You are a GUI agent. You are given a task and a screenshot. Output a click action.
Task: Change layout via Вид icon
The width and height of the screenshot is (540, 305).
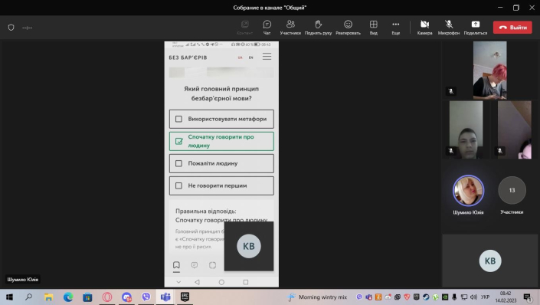pyautogui.click(x=374, y=28)
